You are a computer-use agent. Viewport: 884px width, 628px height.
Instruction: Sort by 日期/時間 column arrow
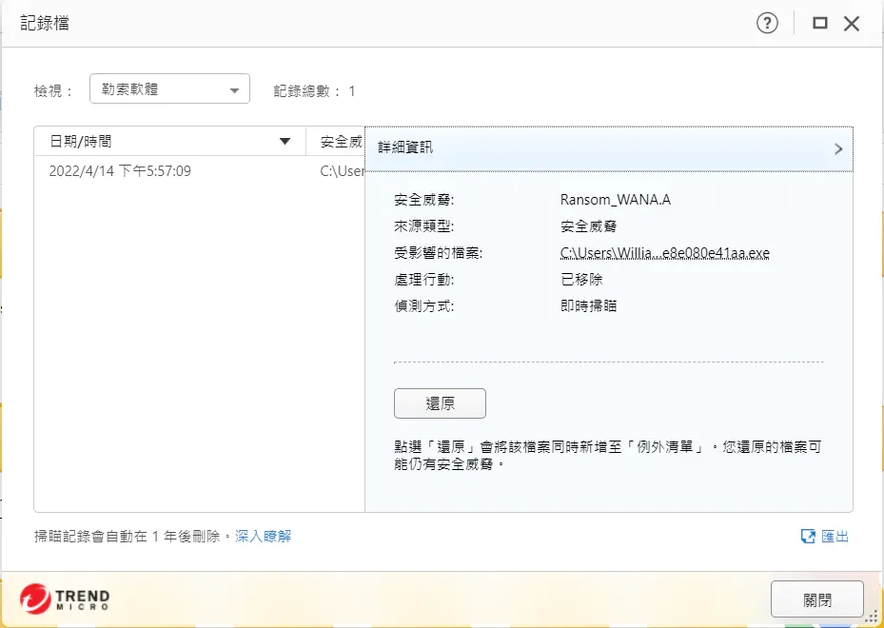(x=285, y=142)
